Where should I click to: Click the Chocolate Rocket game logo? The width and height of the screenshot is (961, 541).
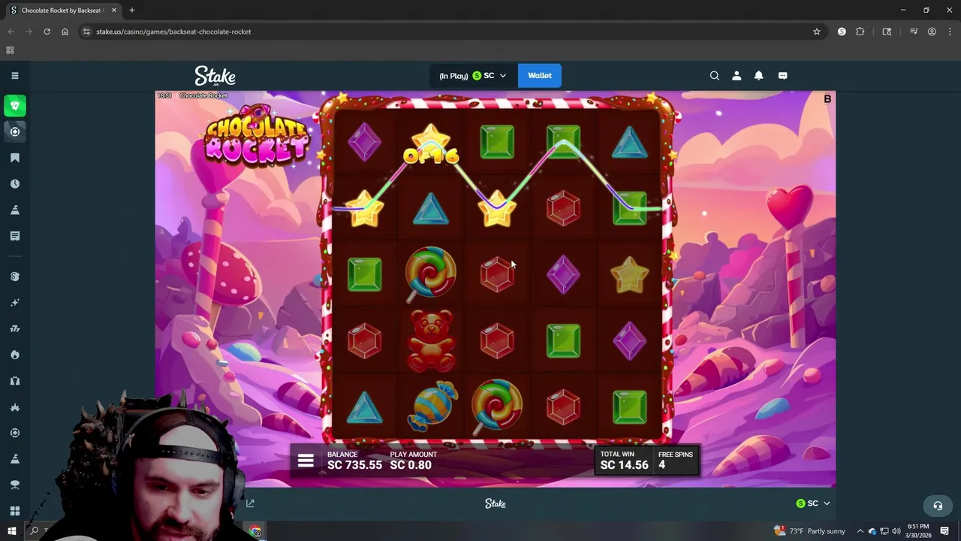(257, 137)
